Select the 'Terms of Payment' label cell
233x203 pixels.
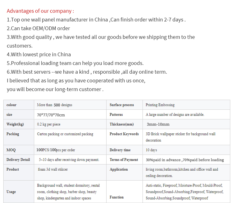click(124, 160)
